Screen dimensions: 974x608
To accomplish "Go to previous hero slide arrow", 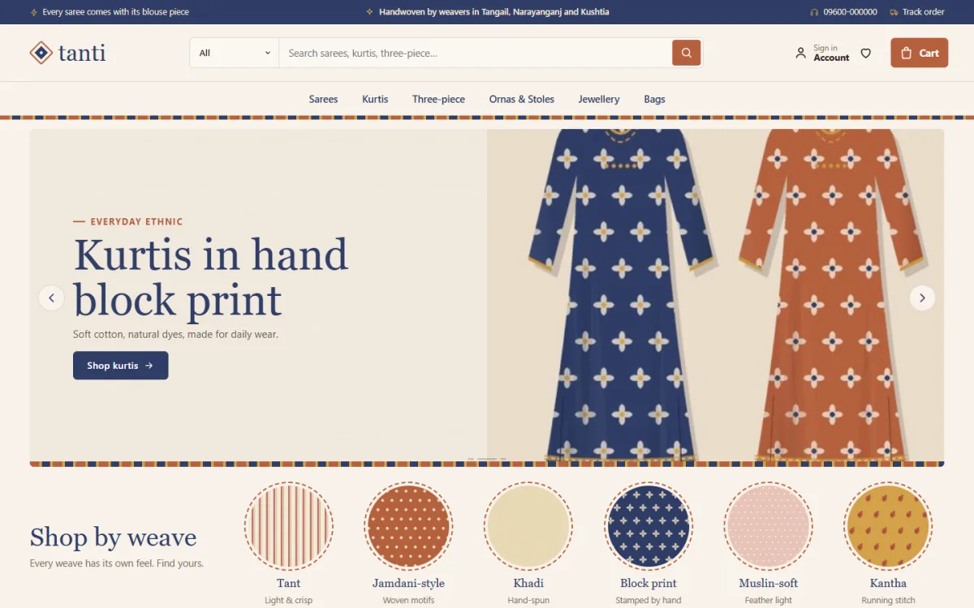I will [x=51, y=298].
